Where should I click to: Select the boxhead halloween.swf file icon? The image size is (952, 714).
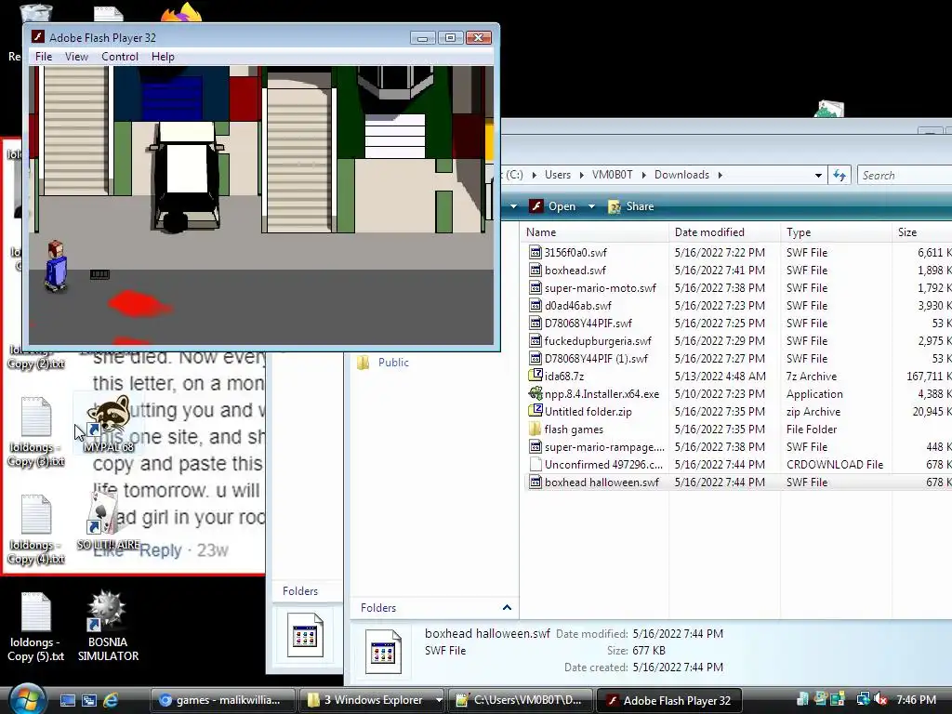point(535,482)
